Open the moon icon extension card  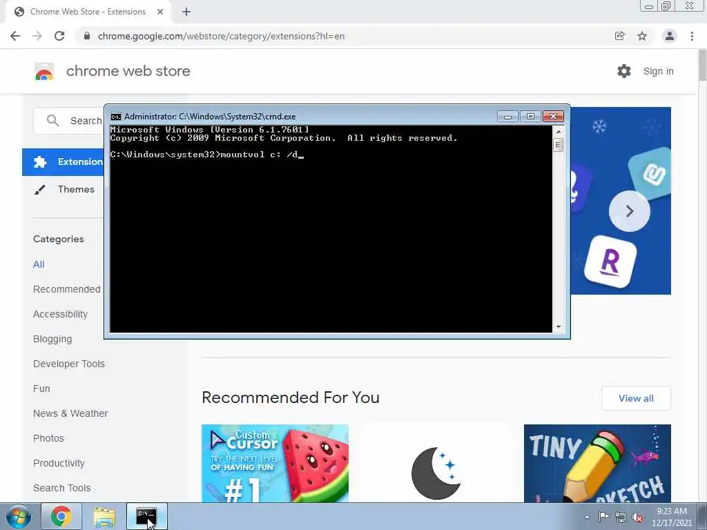(436, 463)
